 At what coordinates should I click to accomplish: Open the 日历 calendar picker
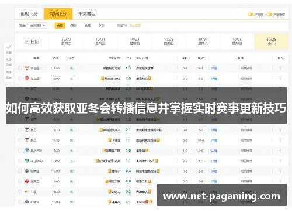point(32,41)
